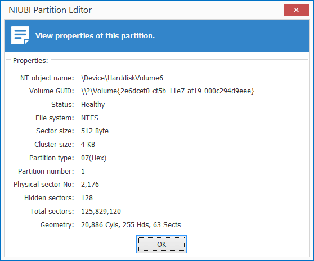The width and height of the screenshot is (314, 261).
Task: Click the 'NIUBI Partition Editor' window title
Action: (x=50, y=10)
